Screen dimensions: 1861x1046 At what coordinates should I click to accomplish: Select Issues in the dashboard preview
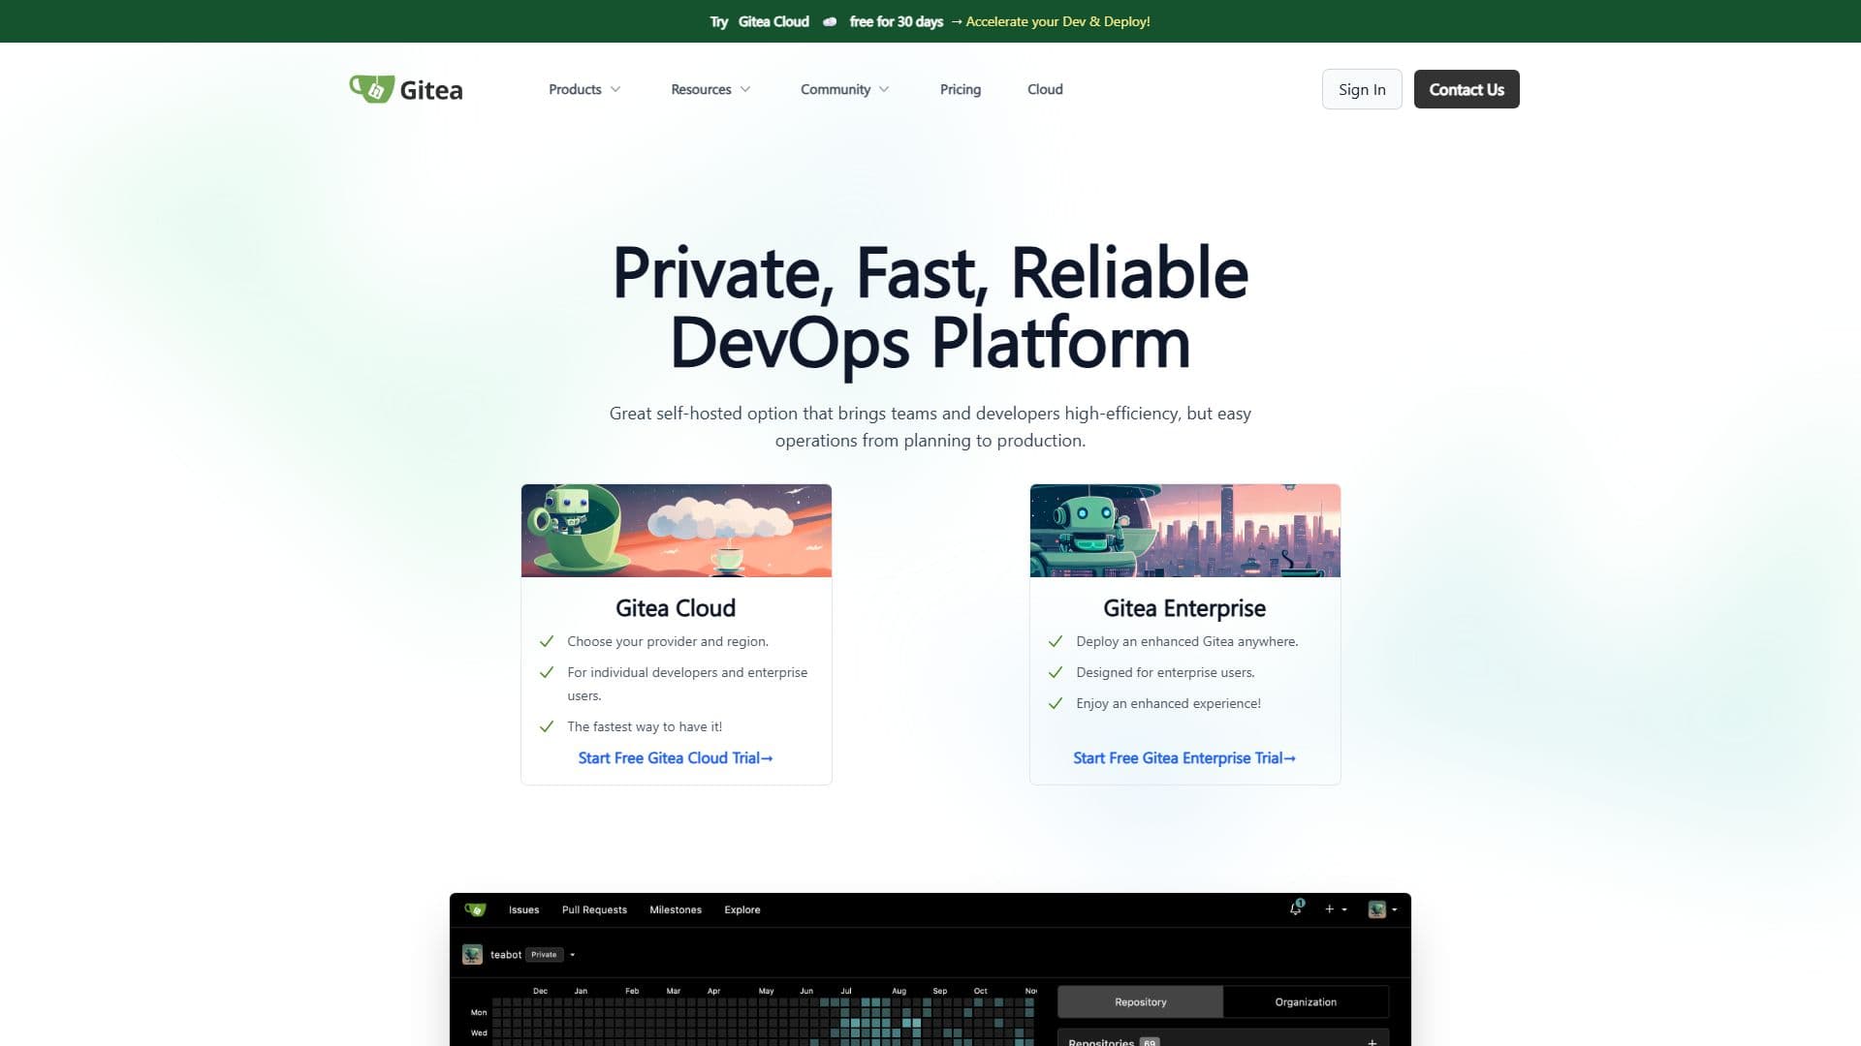(x=523, y=909)
